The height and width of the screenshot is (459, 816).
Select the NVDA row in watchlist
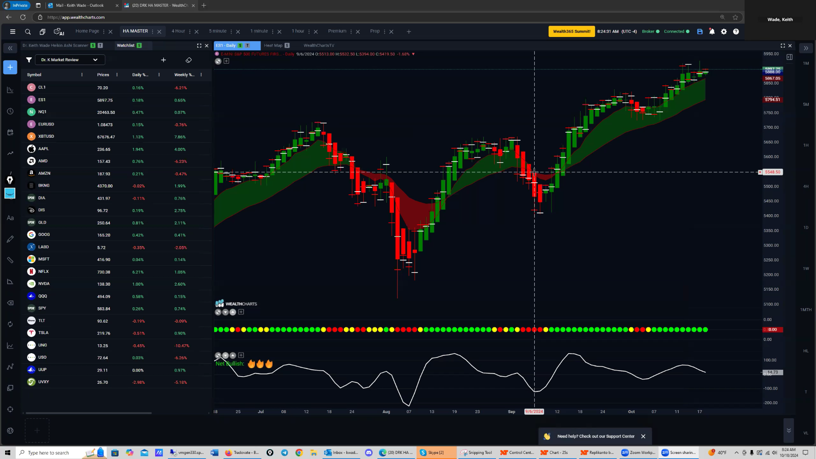coord(117,284)
